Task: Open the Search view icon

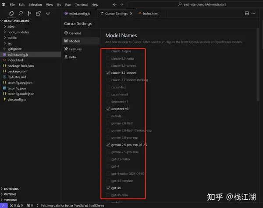Action: point(20,14)
